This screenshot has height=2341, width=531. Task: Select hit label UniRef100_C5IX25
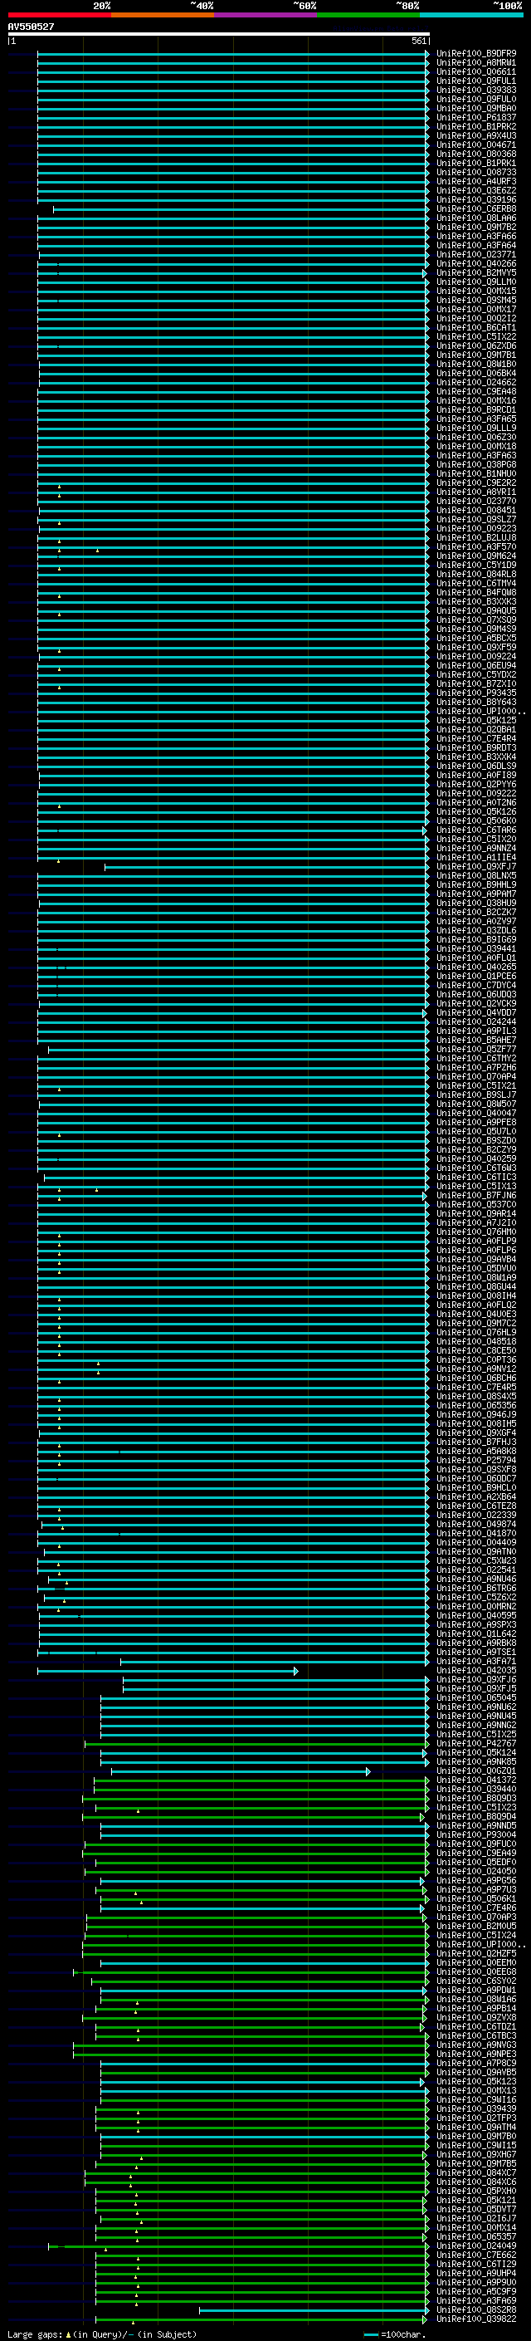[475, 1734]
